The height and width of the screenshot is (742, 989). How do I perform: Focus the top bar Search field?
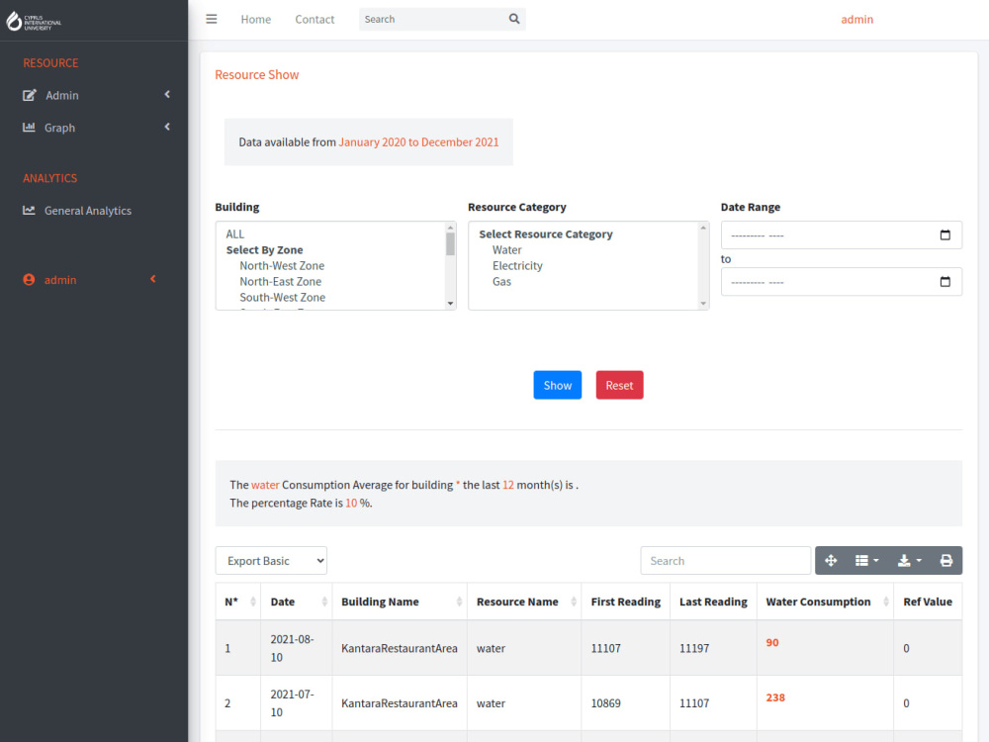click(432, 19)
